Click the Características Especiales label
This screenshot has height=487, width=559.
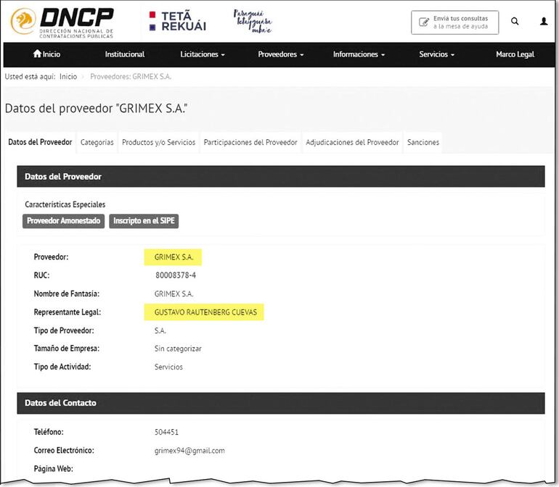pyautogui.click(x=65, y=204)
